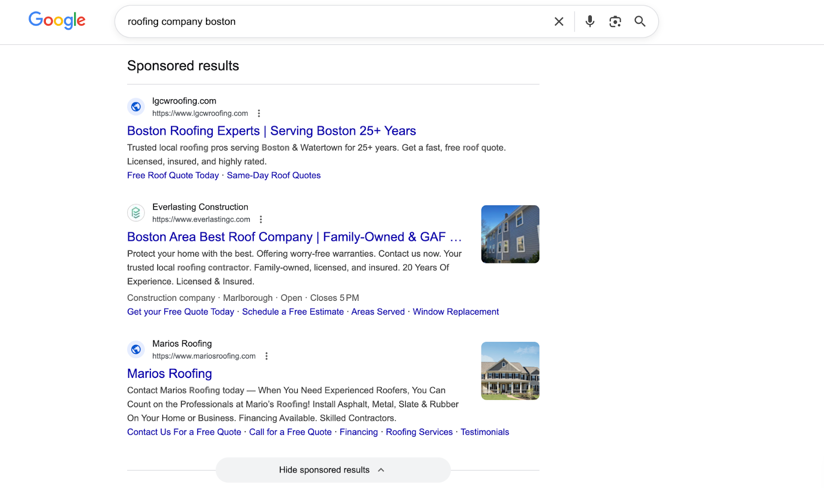The height and width of the screenshot is (488, 824).
Task: Place cursor in the search input field
Action: point(309,22)
